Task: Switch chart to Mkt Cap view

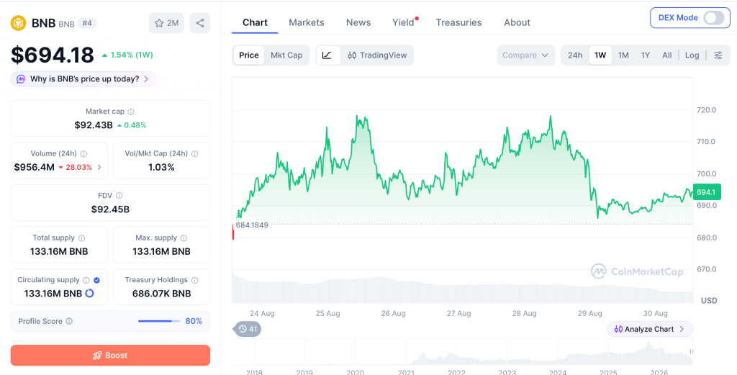Action: point(286,55)
